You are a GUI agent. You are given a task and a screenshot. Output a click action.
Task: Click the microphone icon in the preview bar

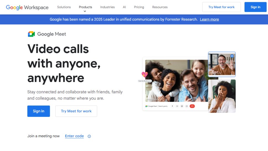pos(172,106)
